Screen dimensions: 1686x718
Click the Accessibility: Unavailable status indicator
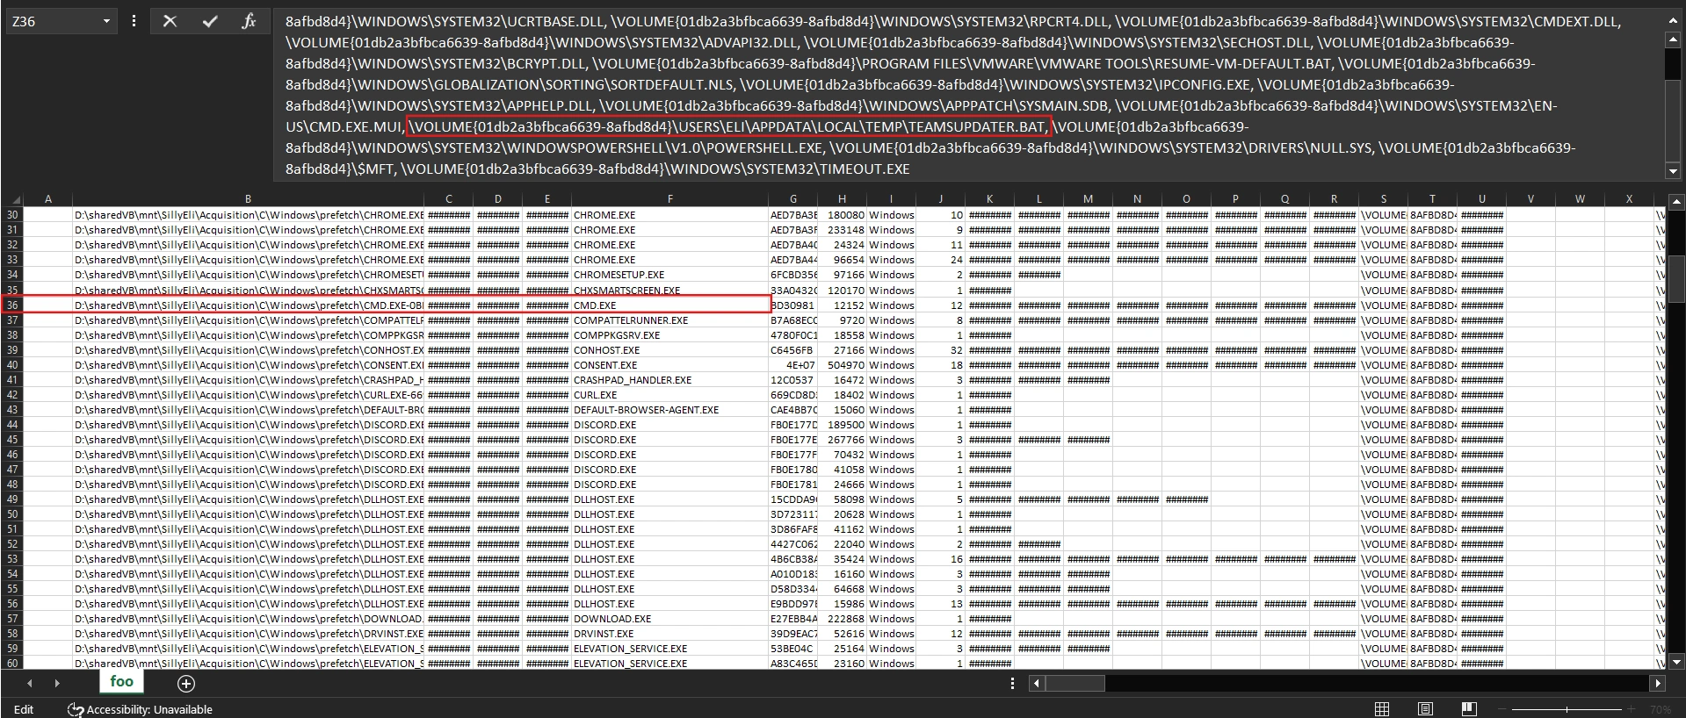141,709
